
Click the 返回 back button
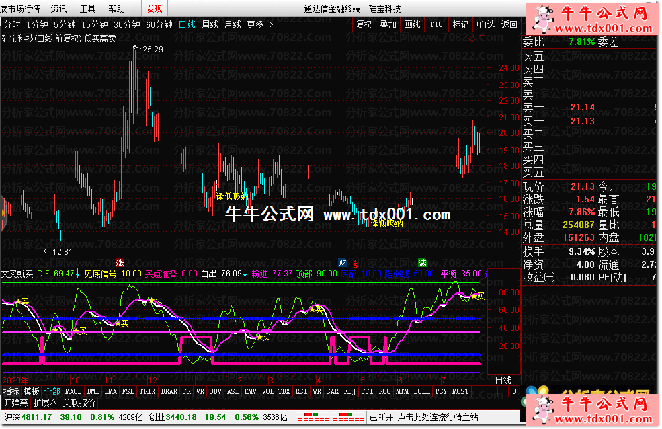click(x=509, y=24)
